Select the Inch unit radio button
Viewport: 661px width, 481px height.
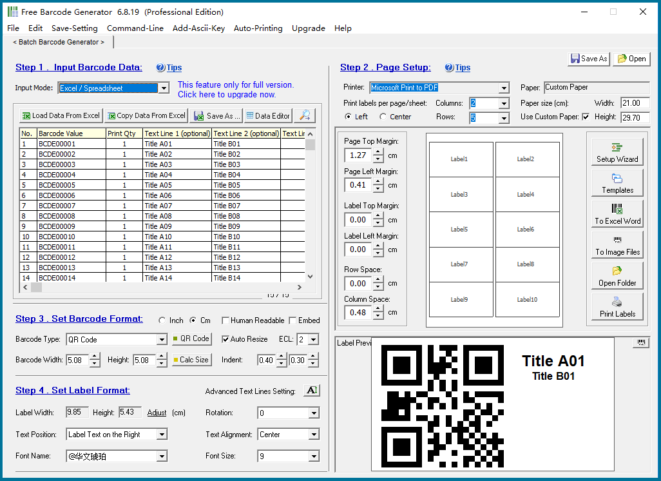pyautogui.click(x=162, y=320)
